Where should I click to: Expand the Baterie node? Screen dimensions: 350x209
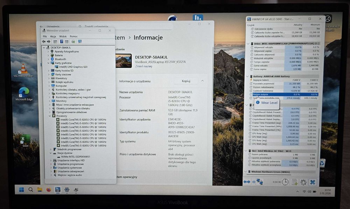[x=48, y=55]
